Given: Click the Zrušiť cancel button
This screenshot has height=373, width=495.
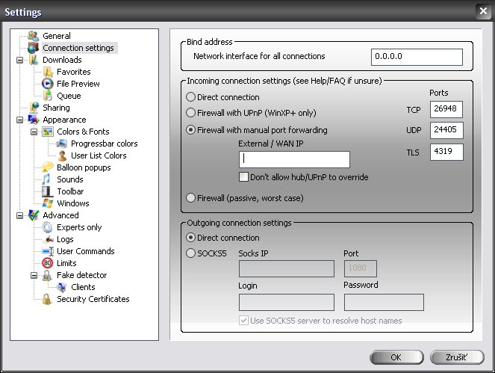Looking at the screenshot, I should [x=455, y=357].
